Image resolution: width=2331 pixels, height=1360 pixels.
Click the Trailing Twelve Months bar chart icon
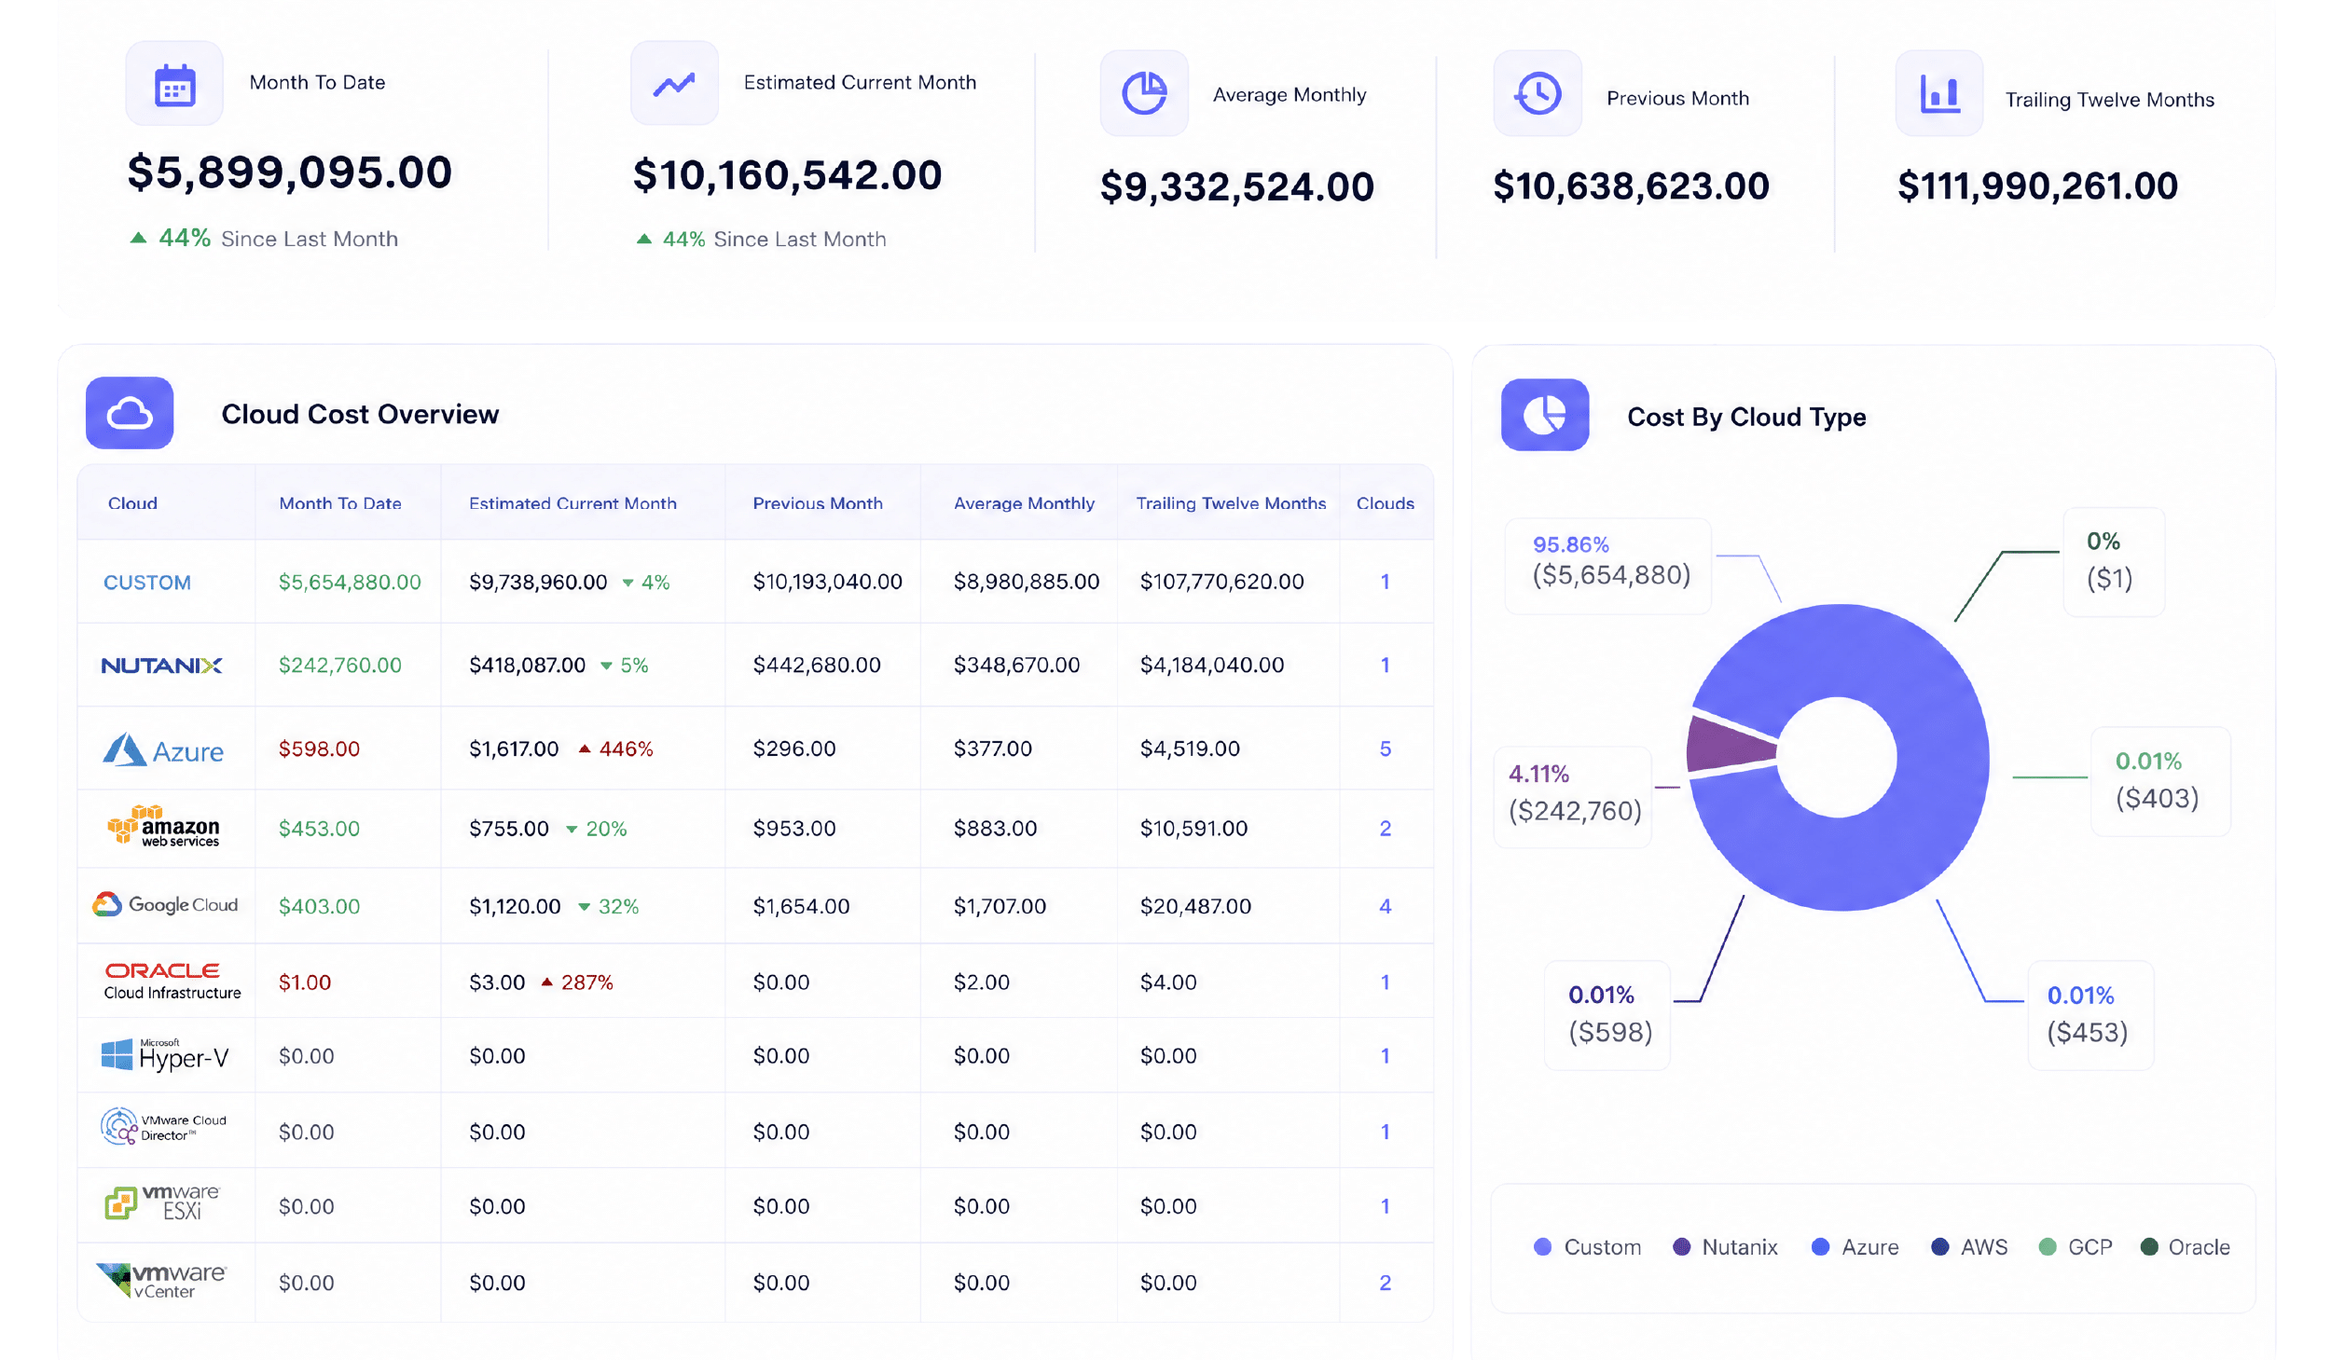(1939, 94)
